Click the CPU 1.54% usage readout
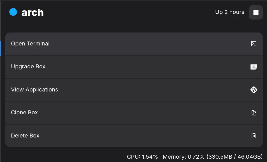This screenshot has width=267, height=162. 142,157
